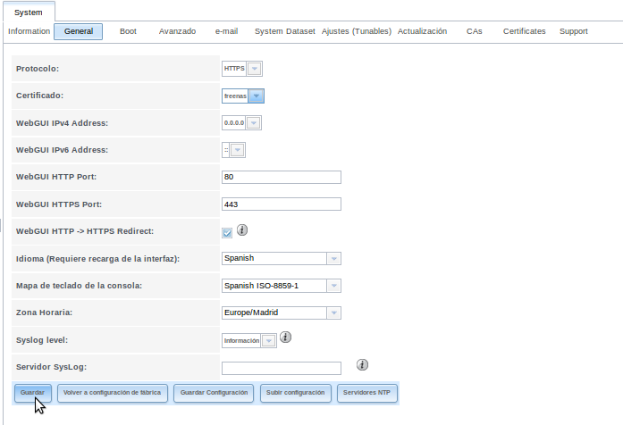
Task: Focus the WebGUI HTTPS Port field
Action: pyautogui.click(x=282, y=204)
